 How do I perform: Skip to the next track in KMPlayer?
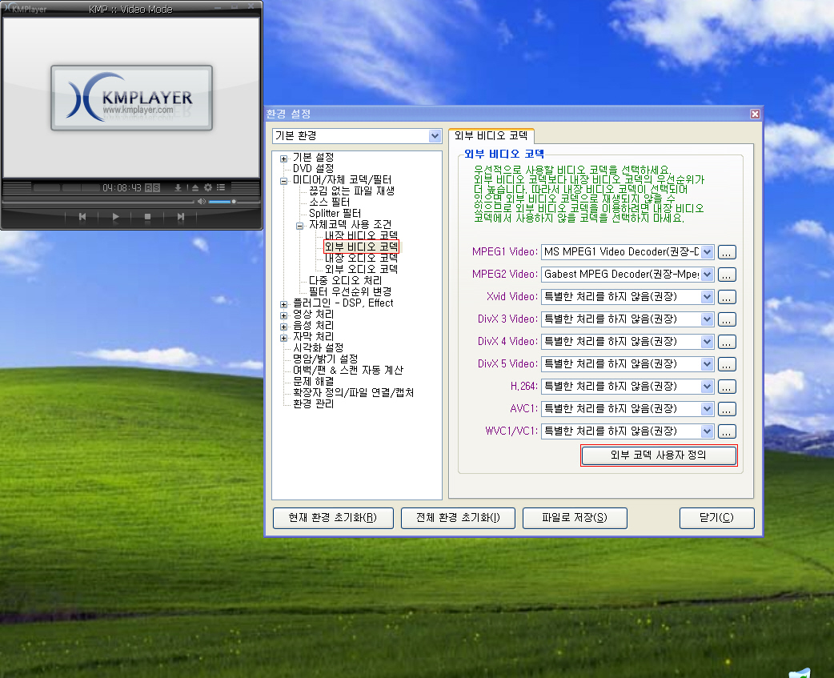click(180, 217)
